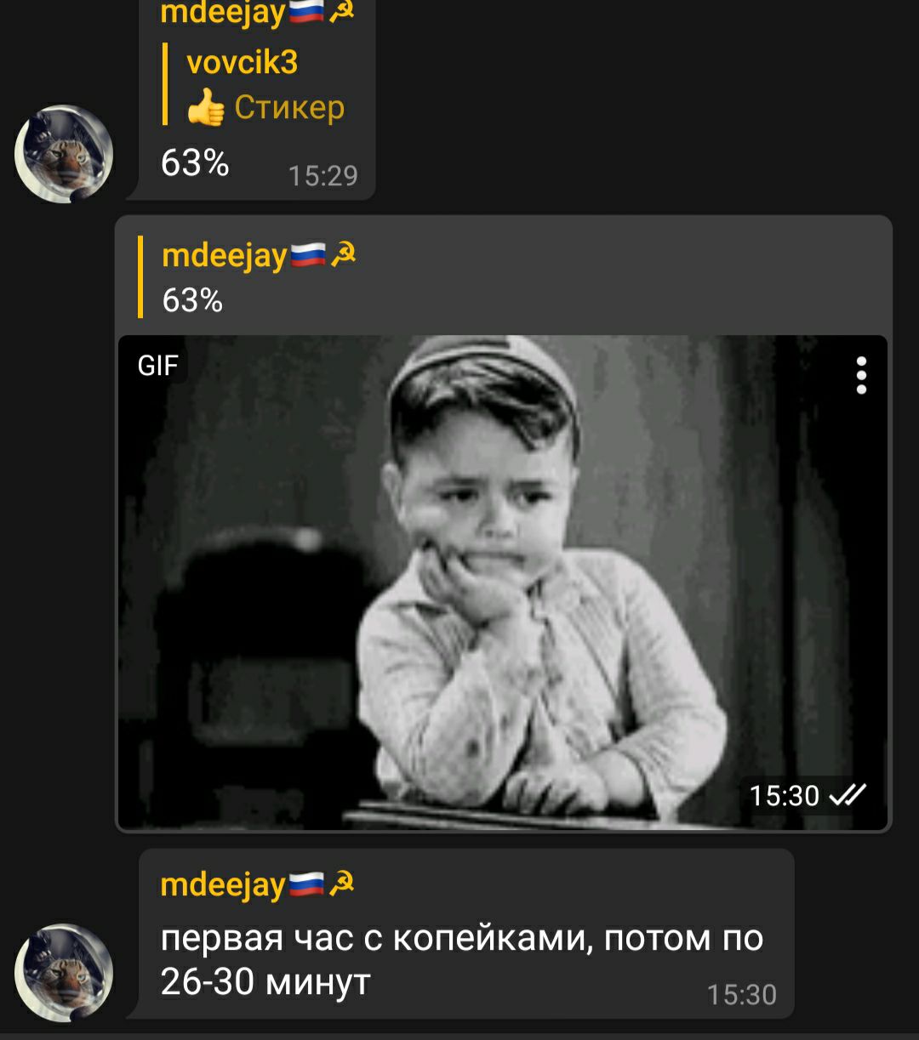The height and width of the screenshot is (1040, 919).
Task: Open the avatar beside the 15:29 message
Action: (64, 154)
